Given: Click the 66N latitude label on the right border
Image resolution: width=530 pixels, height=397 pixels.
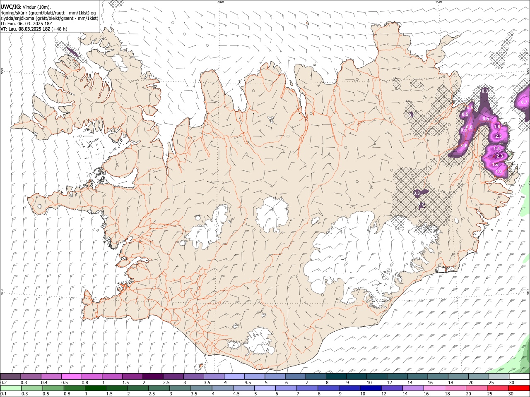Looking at the screenshot, I should point(528,71).
